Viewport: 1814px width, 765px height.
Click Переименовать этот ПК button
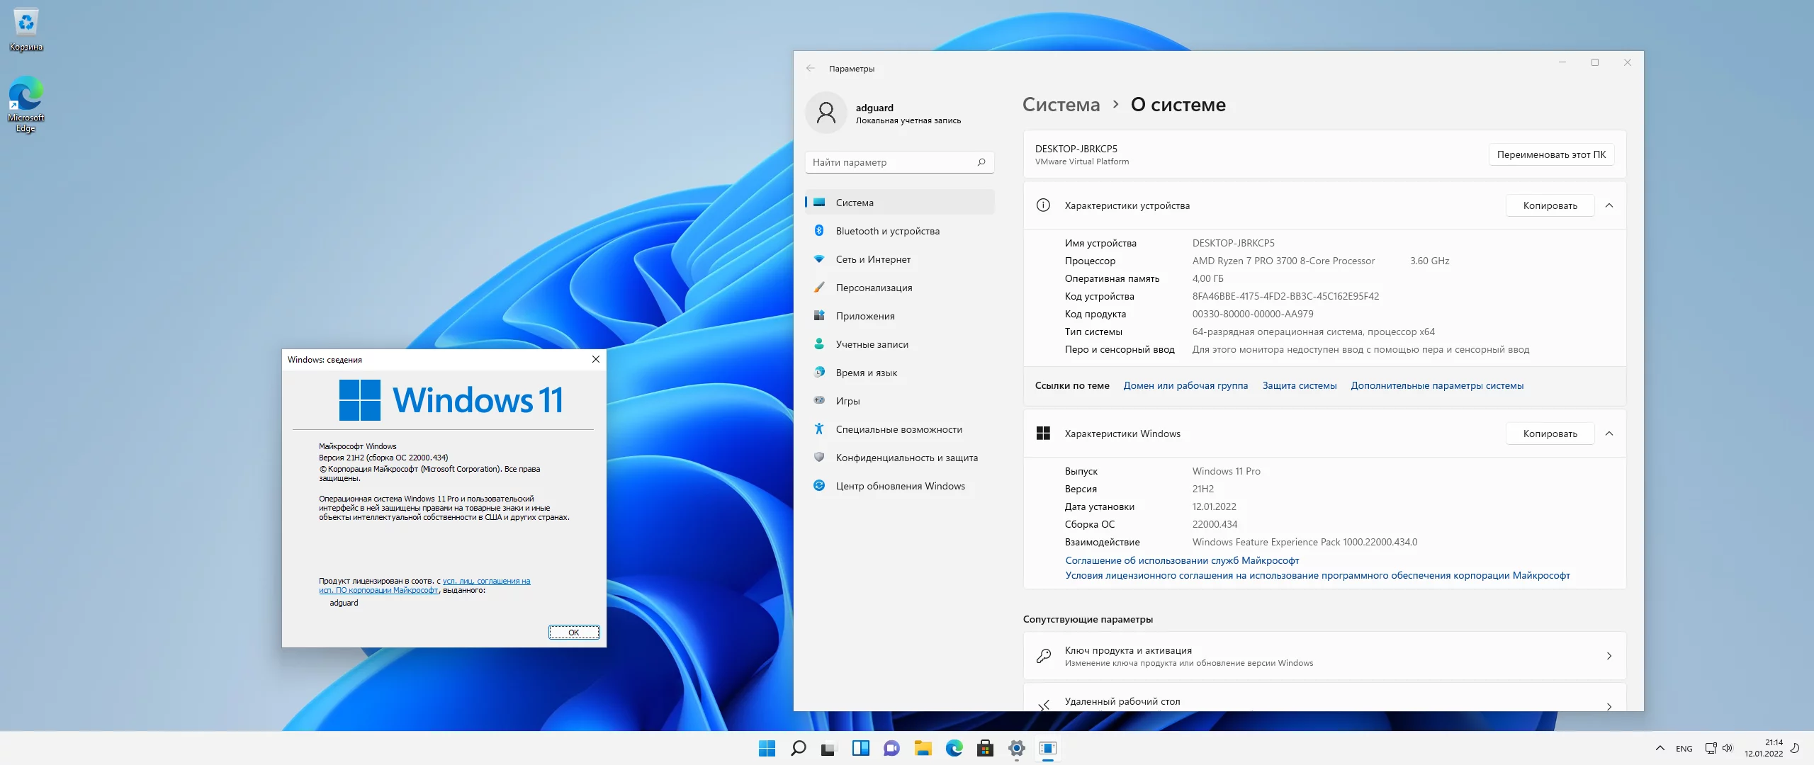click(x=1551, y=154)
